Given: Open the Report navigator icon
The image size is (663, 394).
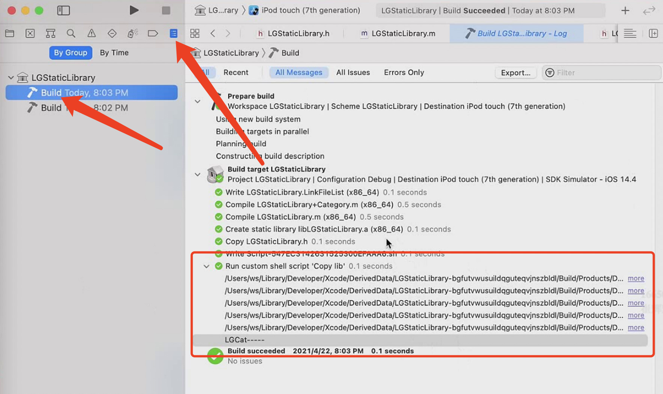Looking at the screenshot, I should 173,33.
